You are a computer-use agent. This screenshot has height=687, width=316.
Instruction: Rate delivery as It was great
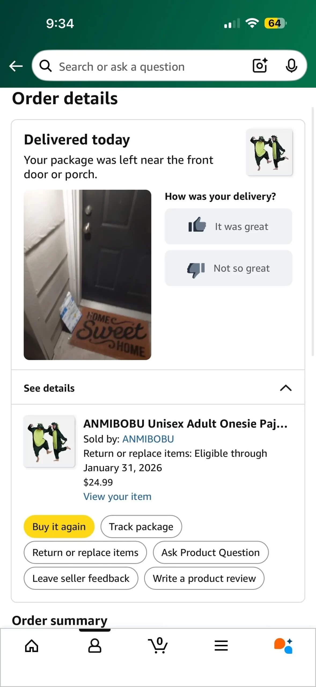click(228, 226)
